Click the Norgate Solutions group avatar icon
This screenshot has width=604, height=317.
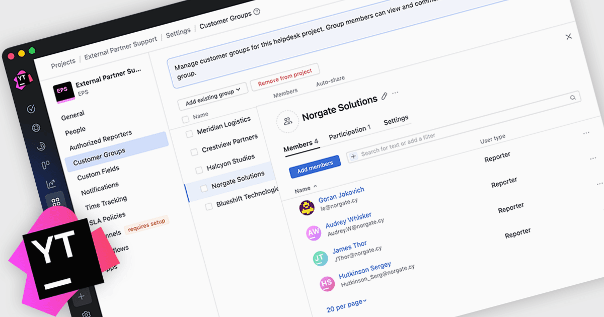(288, 121)
